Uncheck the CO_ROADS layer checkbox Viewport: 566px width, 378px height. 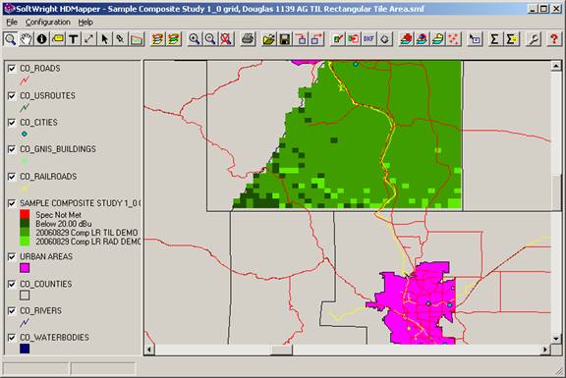pyautogui.click(x=12, y=69)
